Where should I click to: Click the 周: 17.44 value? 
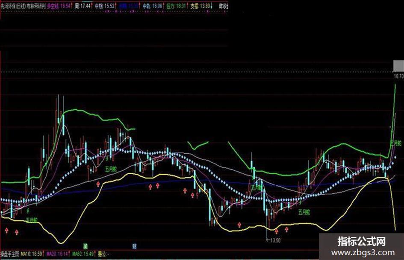pos(83,6)
